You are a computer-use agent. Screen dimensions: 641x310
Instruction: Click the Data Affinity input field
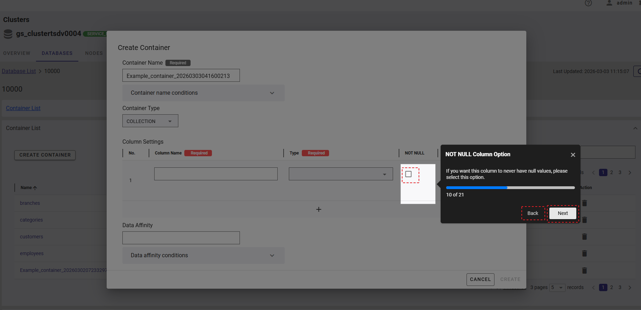click(181, 238)
